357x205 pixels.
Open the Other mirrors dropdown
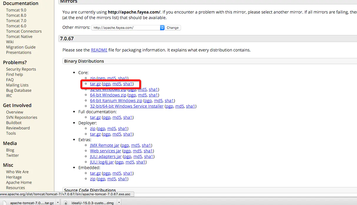pyautogui.click(x=128, y=28)
